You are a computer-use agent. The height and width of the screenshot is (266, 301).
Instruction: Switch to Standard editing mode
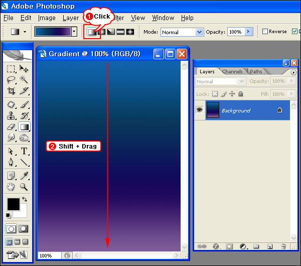[11, 229]
